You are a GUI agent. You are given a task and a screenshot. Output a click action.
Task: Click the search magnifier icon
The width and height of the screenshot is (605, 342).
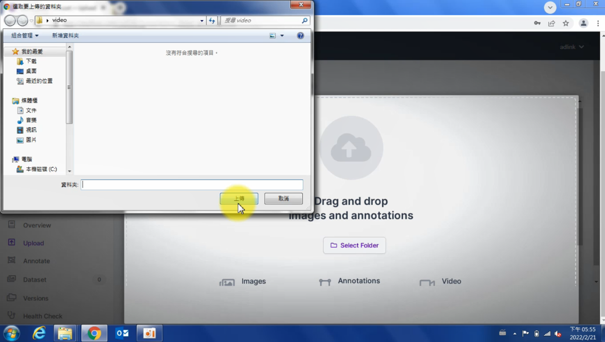305,21
